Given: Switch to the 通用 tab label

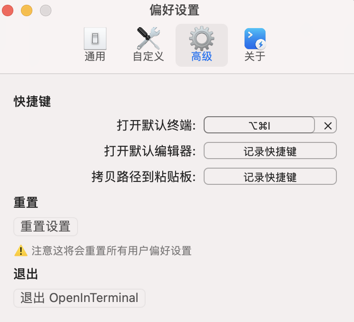Looking at the screenshot, I should tap(95, 57).
